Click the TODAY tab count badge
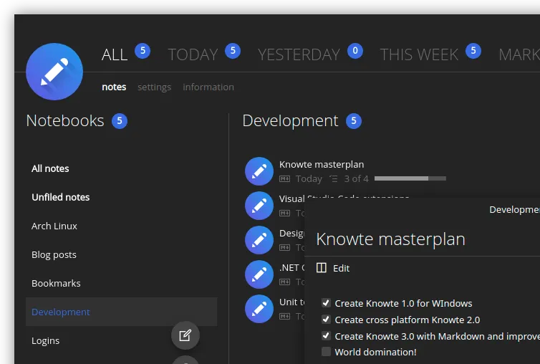 (x=233, y=51)
